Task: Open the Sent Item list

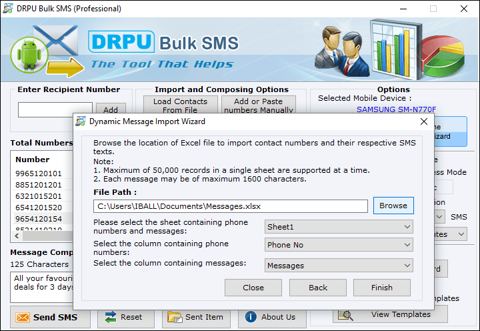Action: (x=196, y=317)
